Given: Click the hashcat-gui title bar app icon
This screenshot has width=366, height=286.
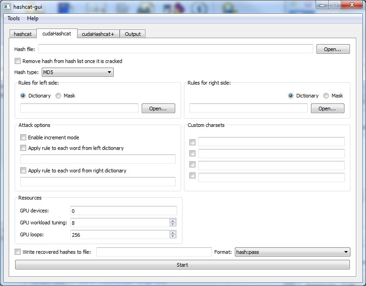Looking at the screenshot, I should coord(7,6).
